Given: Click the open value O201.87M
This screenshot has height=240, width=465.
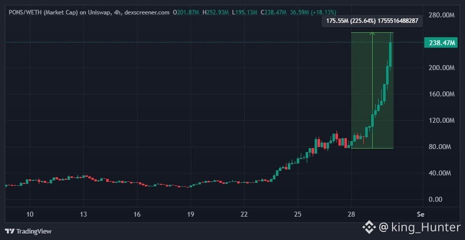Looking at the screenshot, I should (x=186, y=12).
